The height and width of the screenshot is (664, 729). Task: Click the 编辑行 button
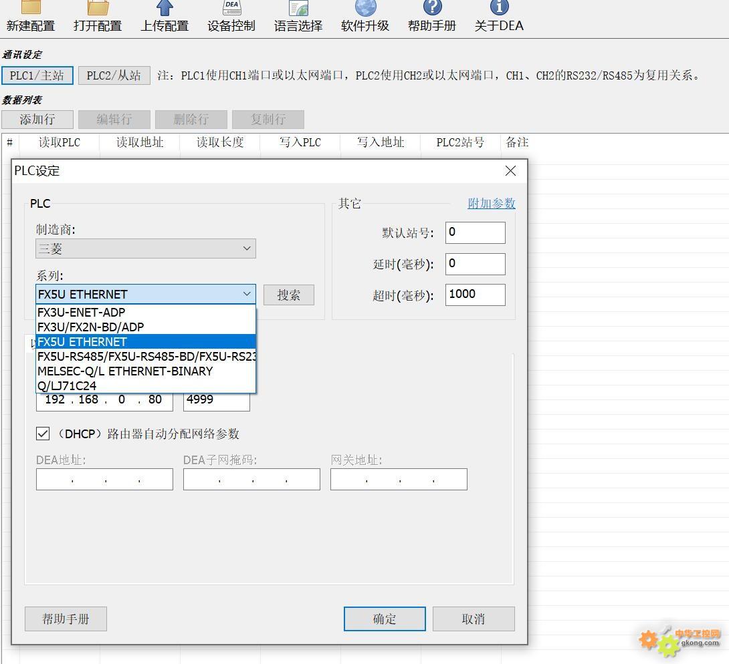click(x=114, y=120)
